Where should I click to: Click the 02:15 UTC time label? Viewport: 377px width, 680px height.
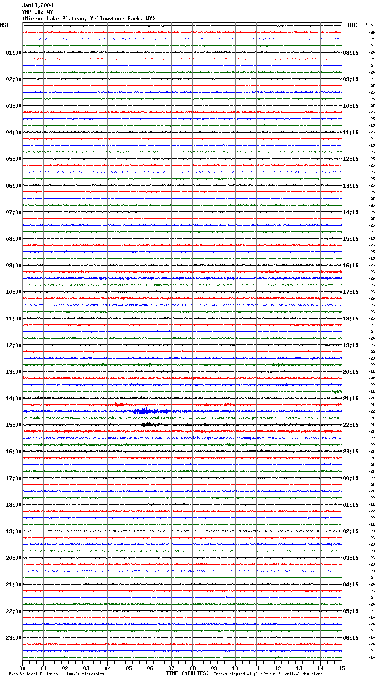click(351, 531)
